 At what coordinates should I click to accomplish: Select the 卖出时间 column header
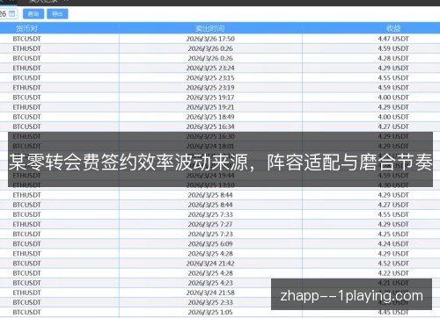[210, 28]
